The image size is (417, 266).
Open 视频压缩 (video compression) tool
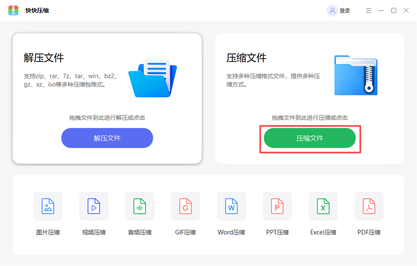click(x=94, y=206)
